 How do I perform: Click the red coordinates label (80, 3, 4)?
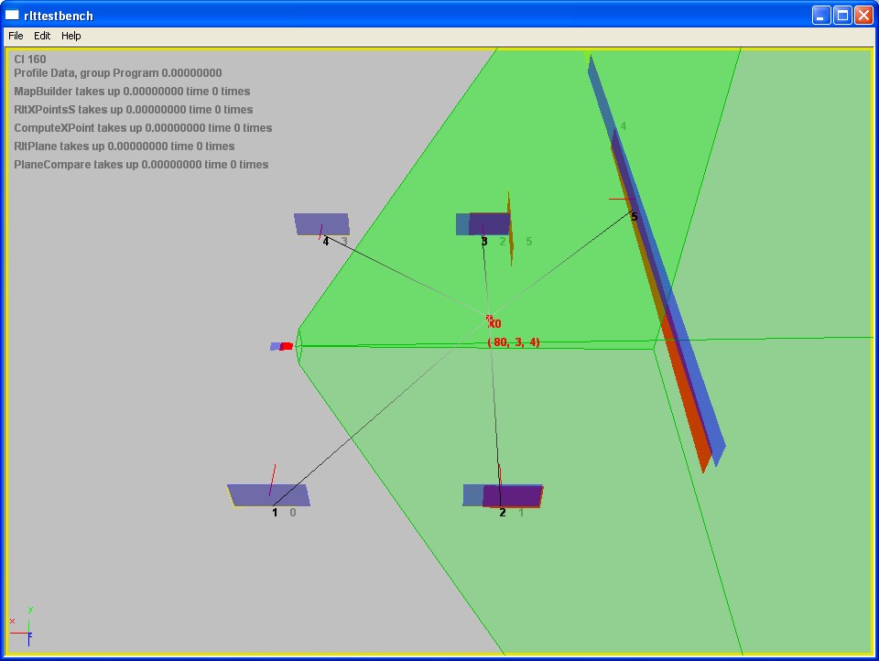514,342
